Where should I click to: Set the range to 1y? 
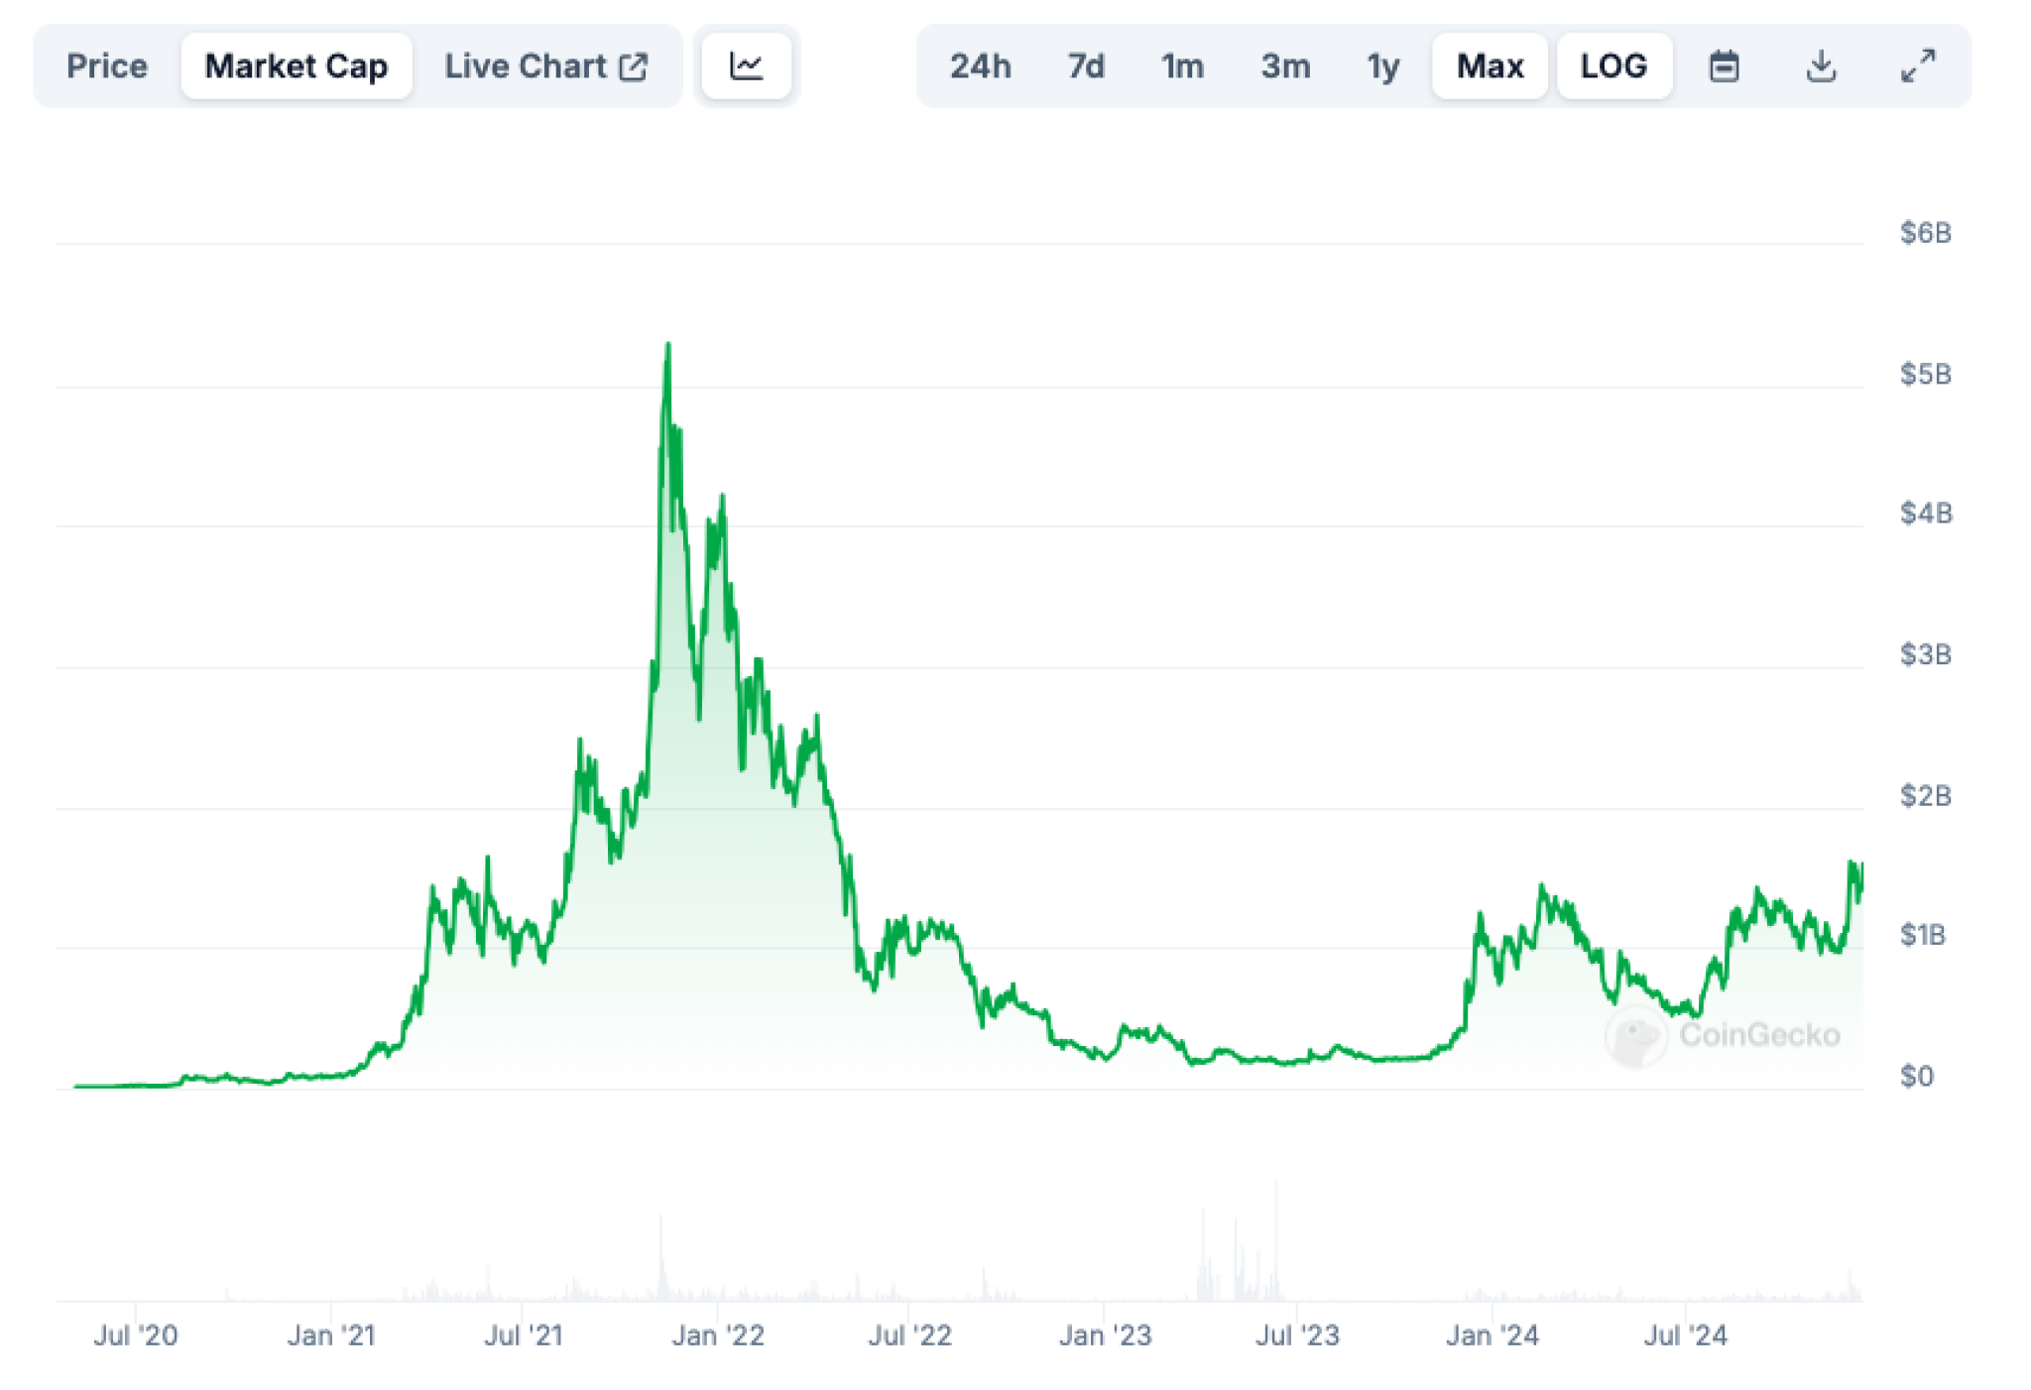pyautogui.click(x=1383, y=66)
